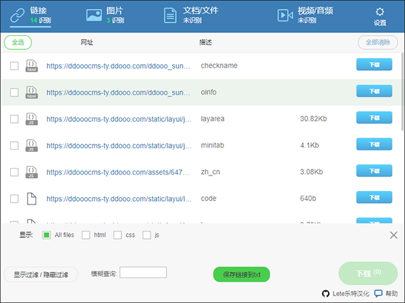Open the layarea row URL link
The image size is (405, 303).
[119, 119]
